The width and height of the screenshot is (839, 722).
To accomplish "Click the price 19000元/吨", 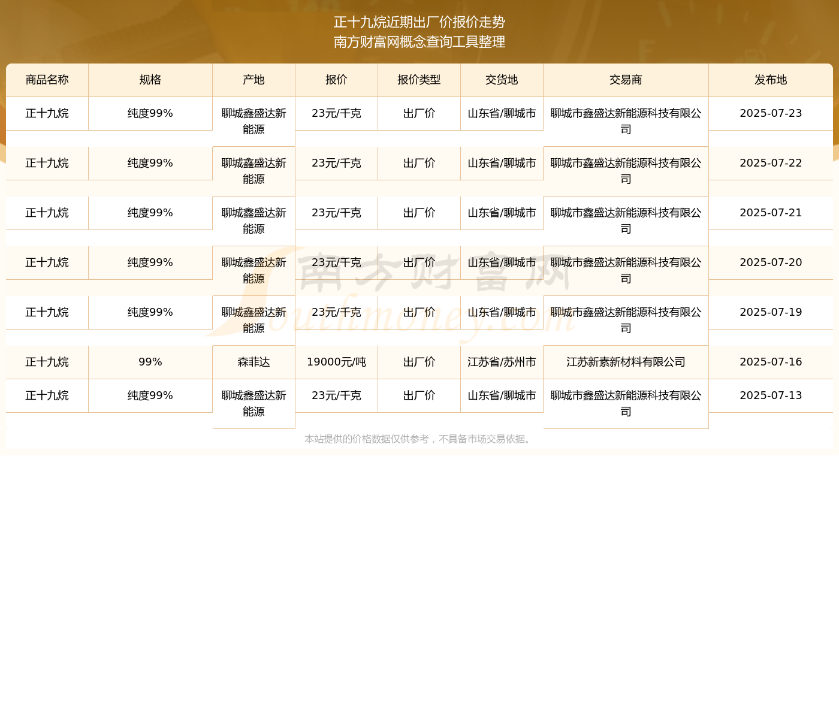I will click(337, 362).
